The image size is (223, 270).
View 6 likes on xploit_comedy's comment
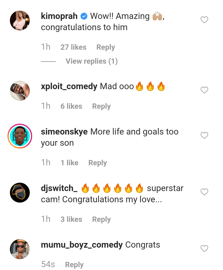71,106
